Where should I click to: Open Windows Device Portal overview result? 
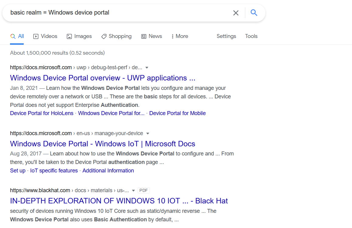102,78
